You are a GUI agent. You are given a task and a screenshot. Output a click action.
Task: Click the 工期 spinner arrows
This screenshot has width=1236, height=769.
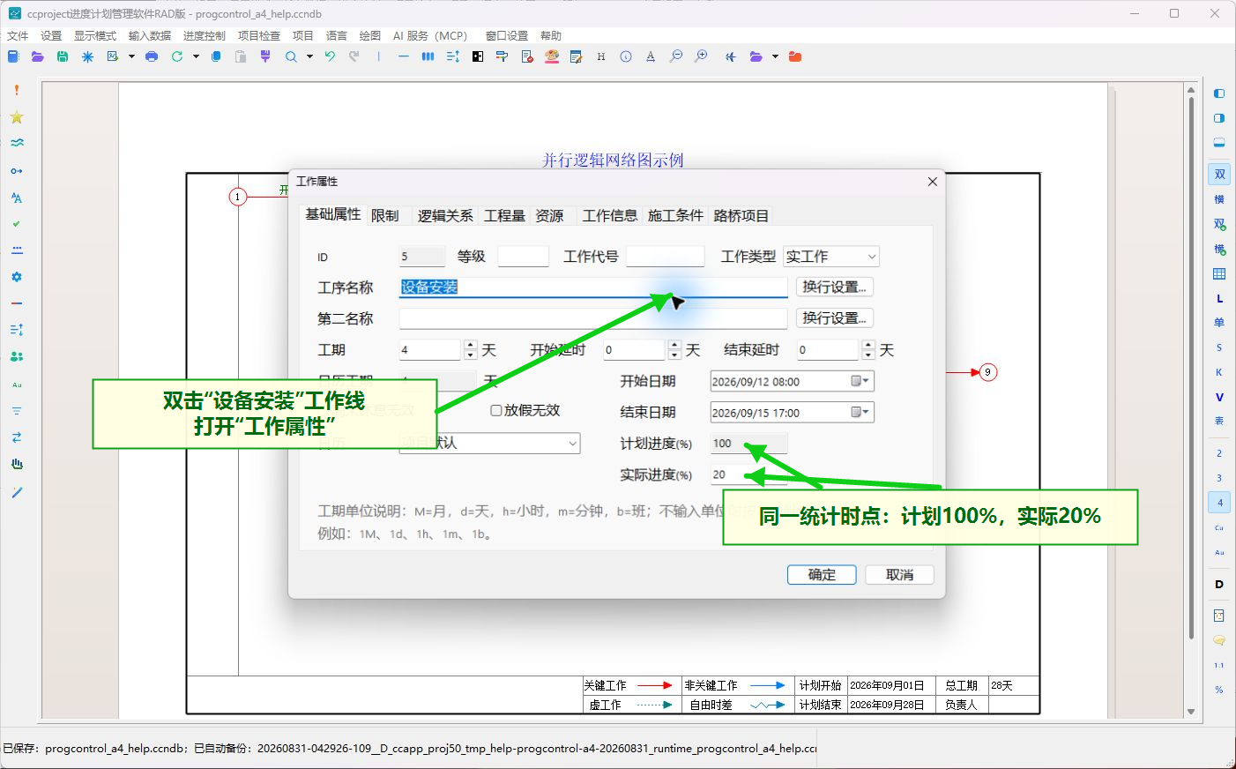(x=471, y=350)
